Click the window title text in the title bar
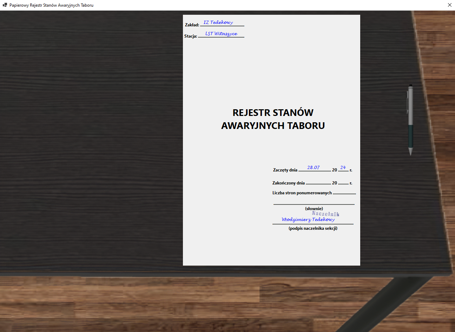Screen dimensions: 455x332 [x=51, y=5]
